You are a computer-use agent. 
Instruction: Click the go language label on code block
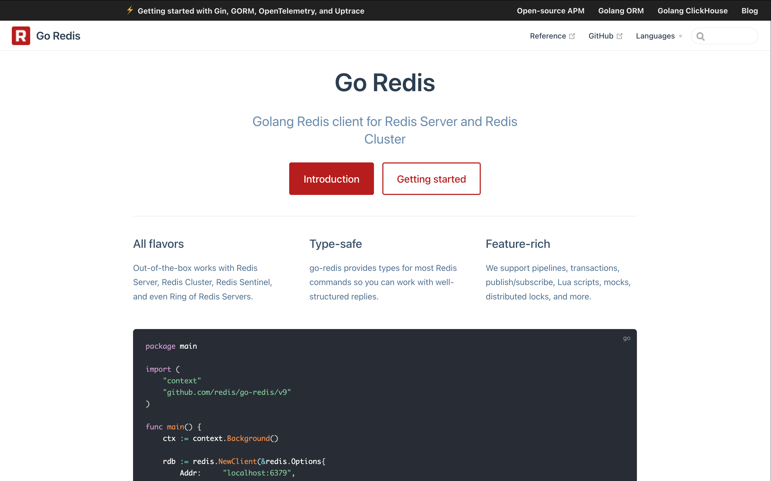click(x=626, y=338)
